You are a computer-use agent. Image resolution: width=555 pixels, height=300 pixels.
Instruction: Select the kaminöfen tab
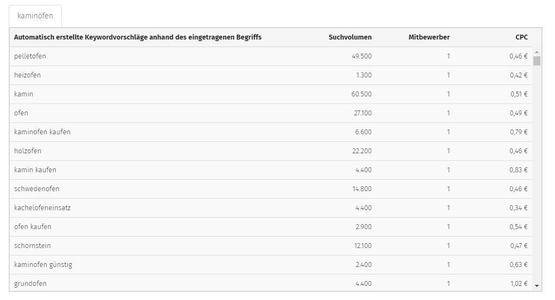click(x=35, y=16)
